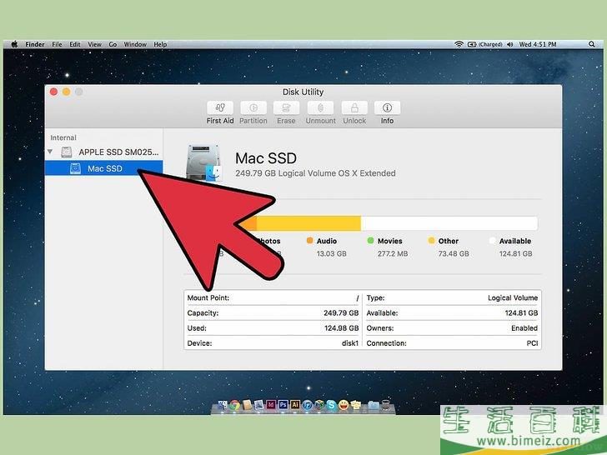Open Finder from the Dock
Viewport: 607px width, 455px height.
pos(223,405)
